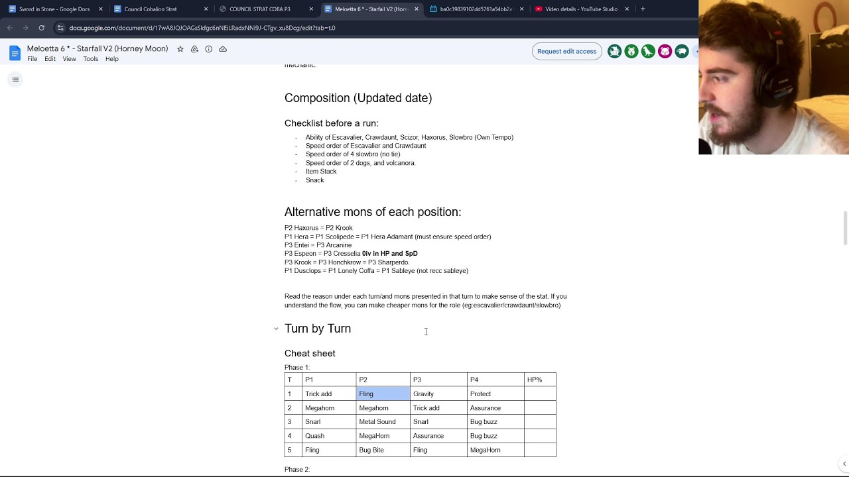Open the Google Docs home icon
The image size is (849, 477).
(15, 52)
